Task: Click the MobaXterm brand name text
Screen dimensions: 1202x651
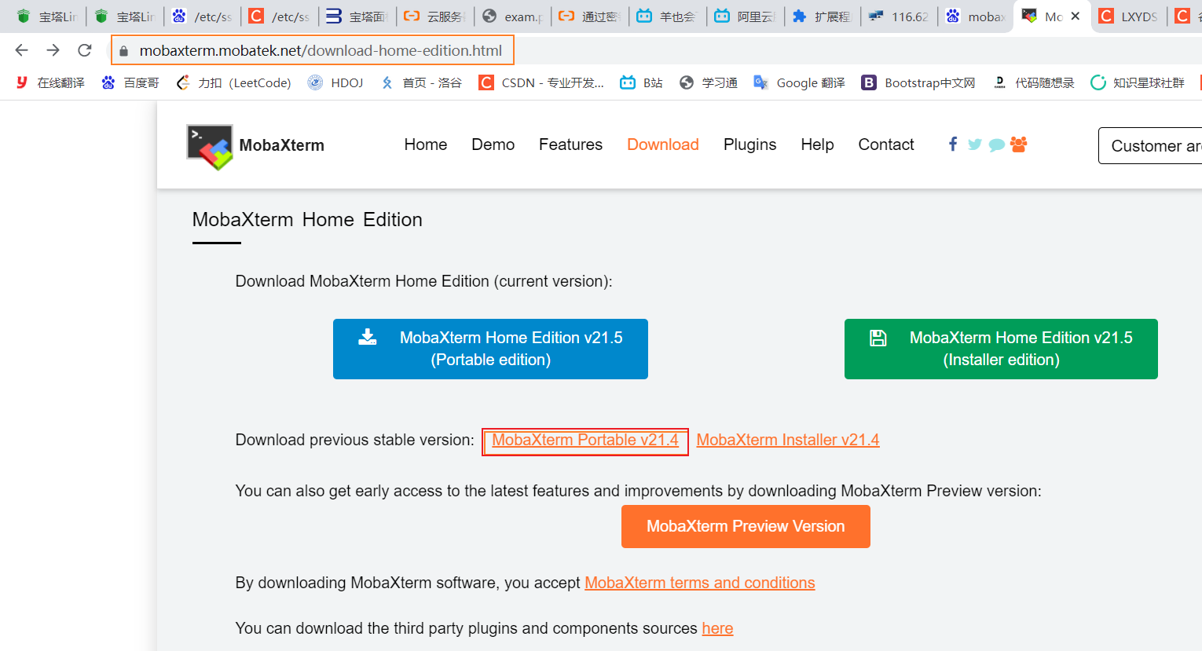Action: tap(281, 145)
